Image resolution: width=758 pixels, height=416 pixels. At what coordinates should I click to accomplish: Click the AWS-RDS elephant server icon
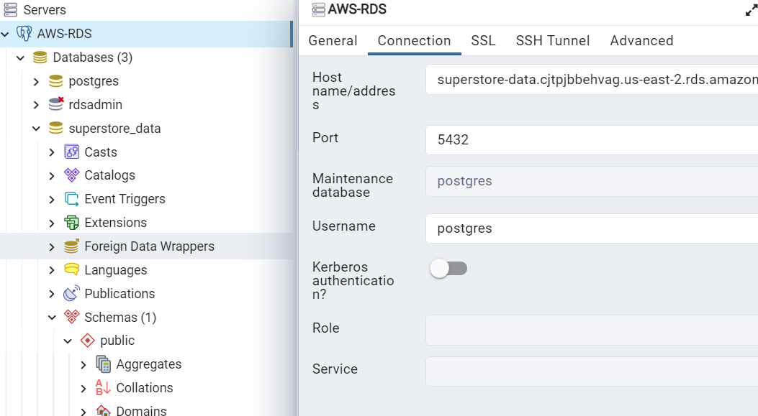(x=24, y=34)
